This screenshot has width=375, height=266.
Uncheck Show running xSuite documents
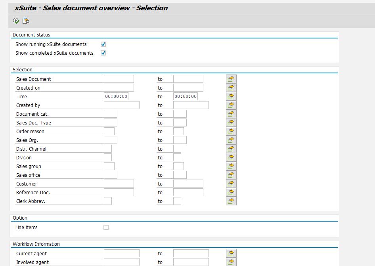pyautogui.click(x=103, y=44)
